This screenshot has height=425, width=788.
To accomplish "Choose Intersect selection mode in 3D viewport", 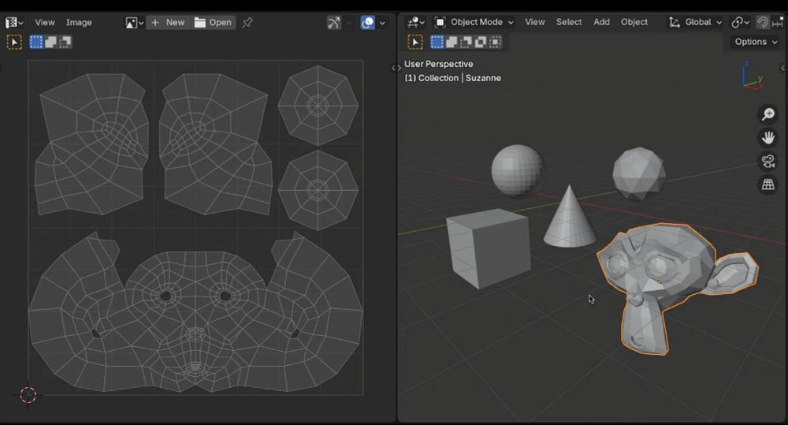I will [495, 42].
